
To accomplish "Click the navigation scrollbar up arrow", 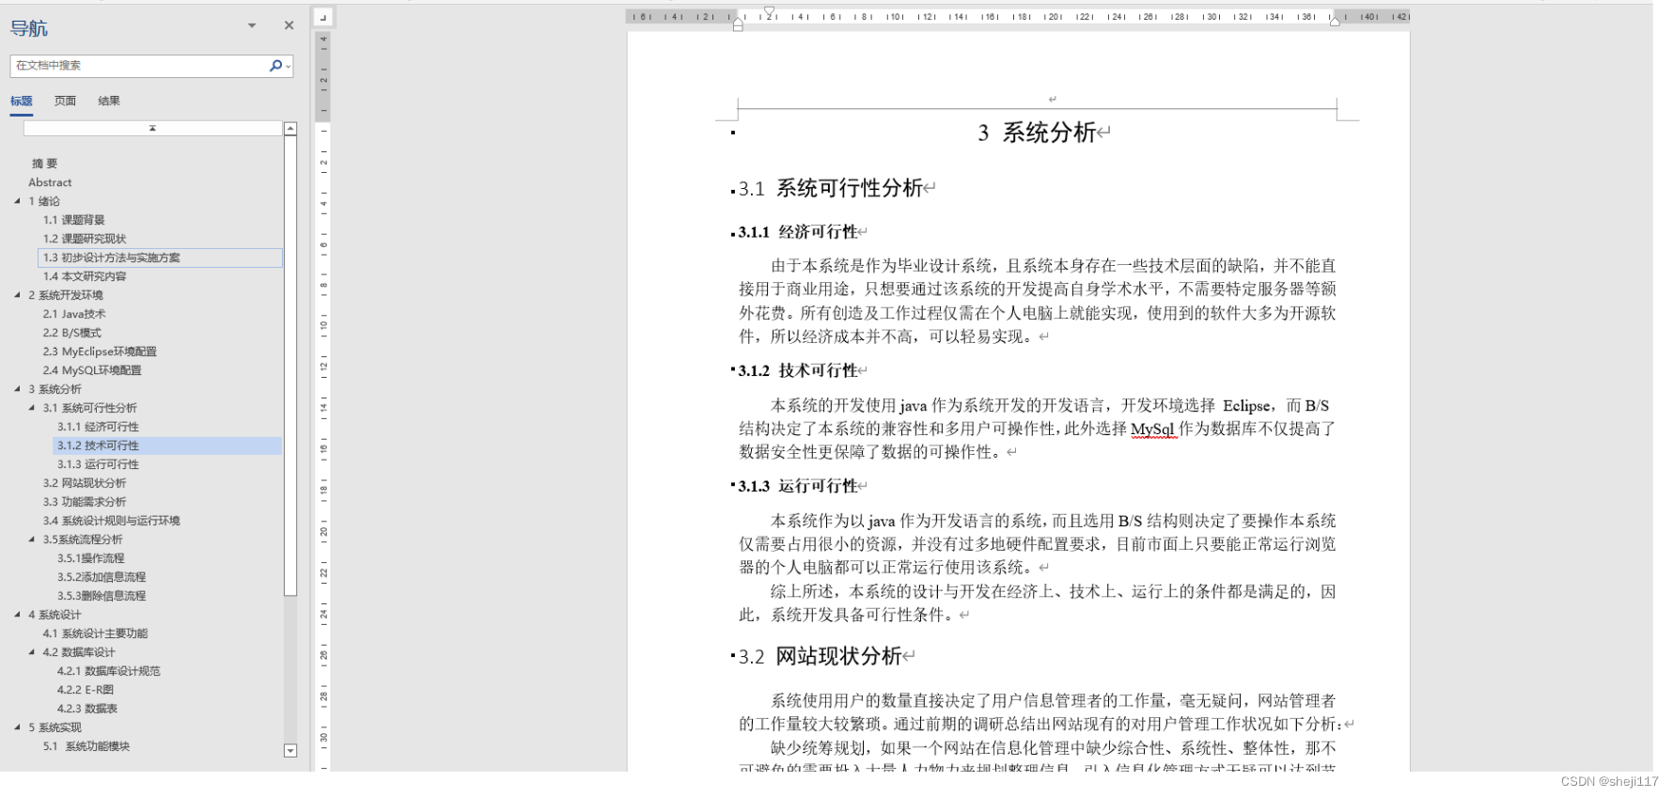I will 290,129.
